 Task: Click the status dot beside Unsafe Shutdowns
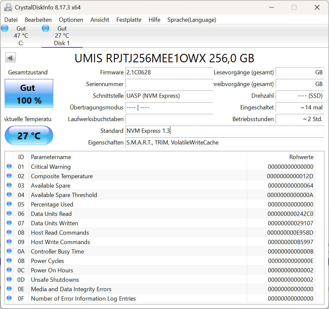[x=9, y=279]
